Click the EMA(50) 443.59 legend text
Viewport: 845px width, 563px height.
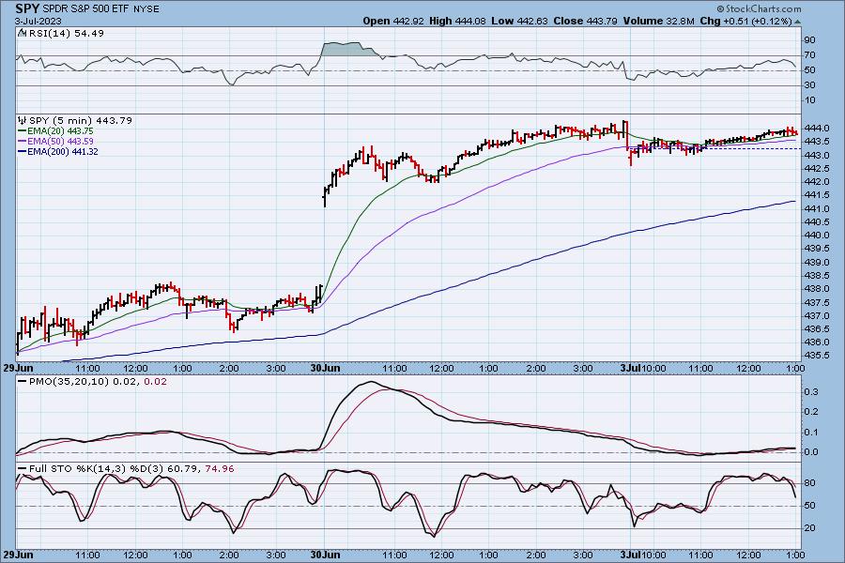pos(60,141)
